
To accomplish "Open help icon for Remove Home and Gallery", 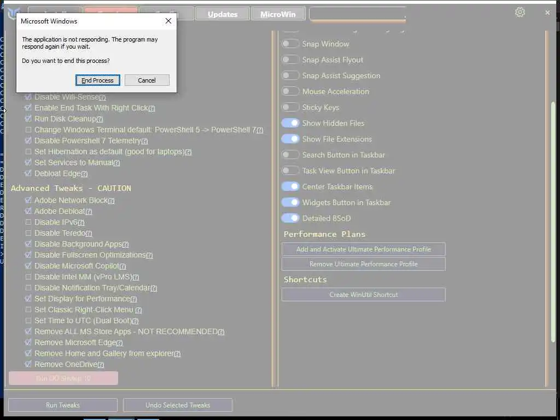I will coord(178,354).
